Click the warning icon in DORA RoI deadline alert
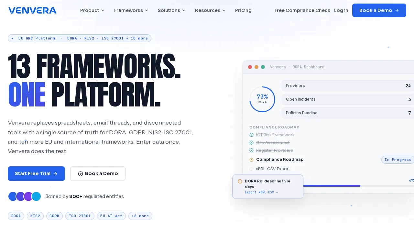This screenshot has height=233, width=414. 240,181
